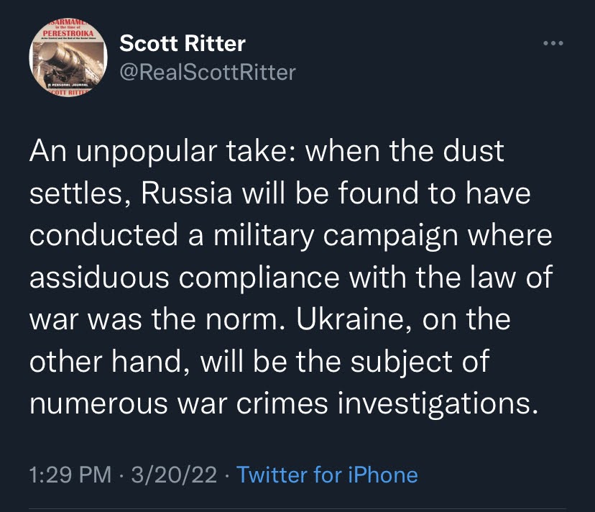The image size is (595, 512).
Task: Select the tweet text starting 'An unpopular take'
Action: pyautogui.click(x=291, y=278)
